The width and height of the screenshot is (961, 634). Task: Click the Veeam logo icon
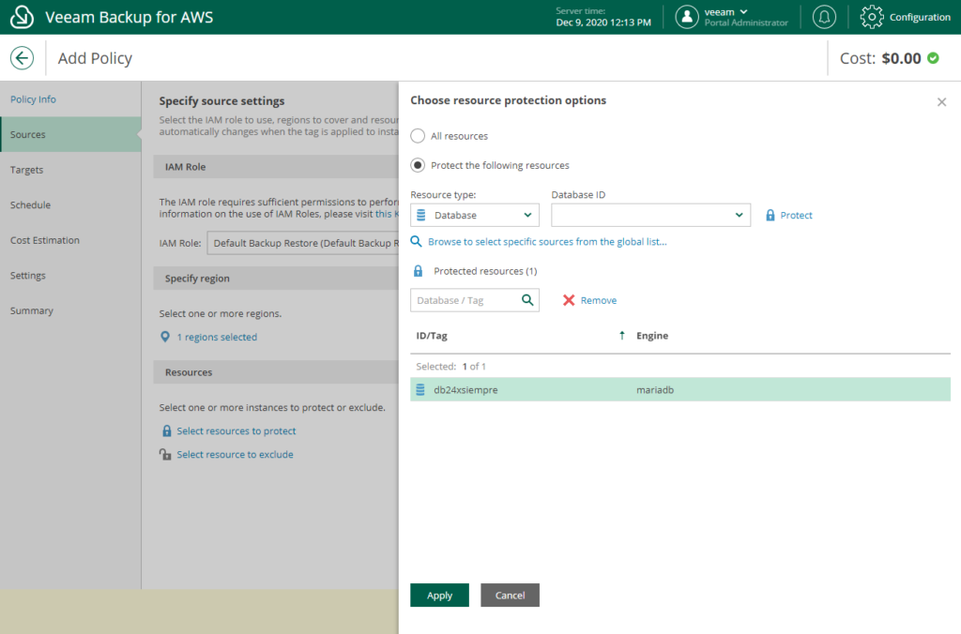(x=23, y=17)
